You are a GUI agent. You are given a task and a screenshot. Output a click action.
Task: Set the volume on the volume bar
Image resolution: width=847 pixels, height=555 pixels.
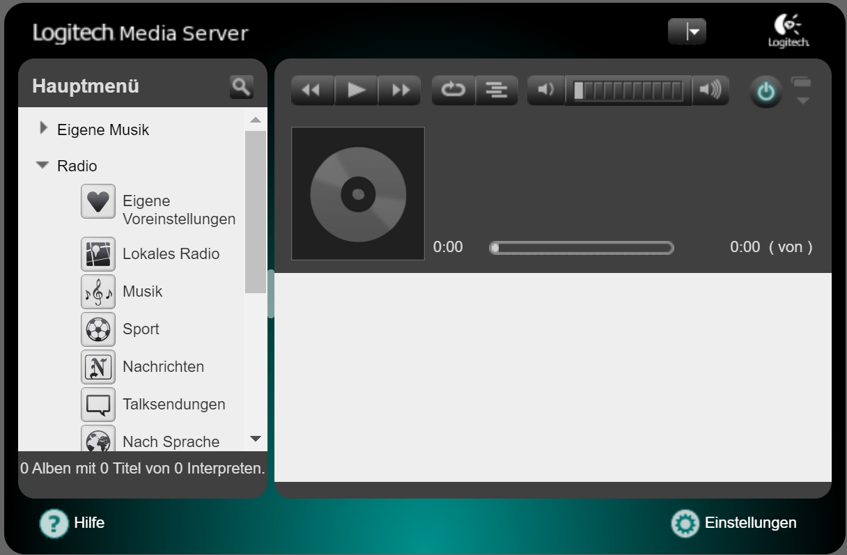(628, 91)
